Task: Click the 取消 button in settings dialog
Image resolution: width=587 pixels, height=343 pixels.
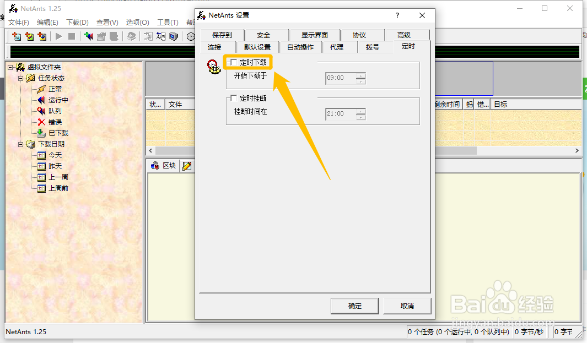Action: [407, 306]
